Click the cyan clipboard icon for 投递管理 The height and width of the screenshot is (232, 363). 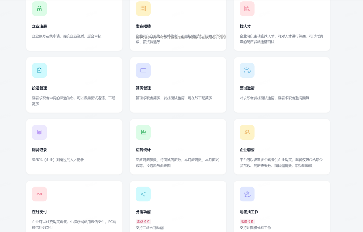pos(39,70)
